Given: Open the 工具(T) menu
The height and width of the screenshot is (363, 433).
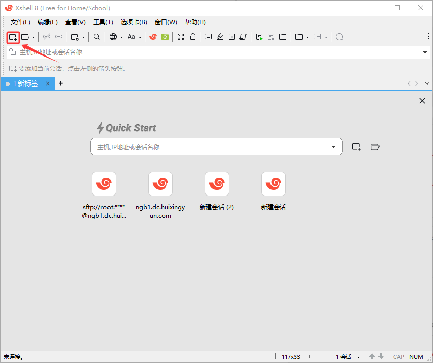Looking at the screenshot, I should (x=103, y=22).
